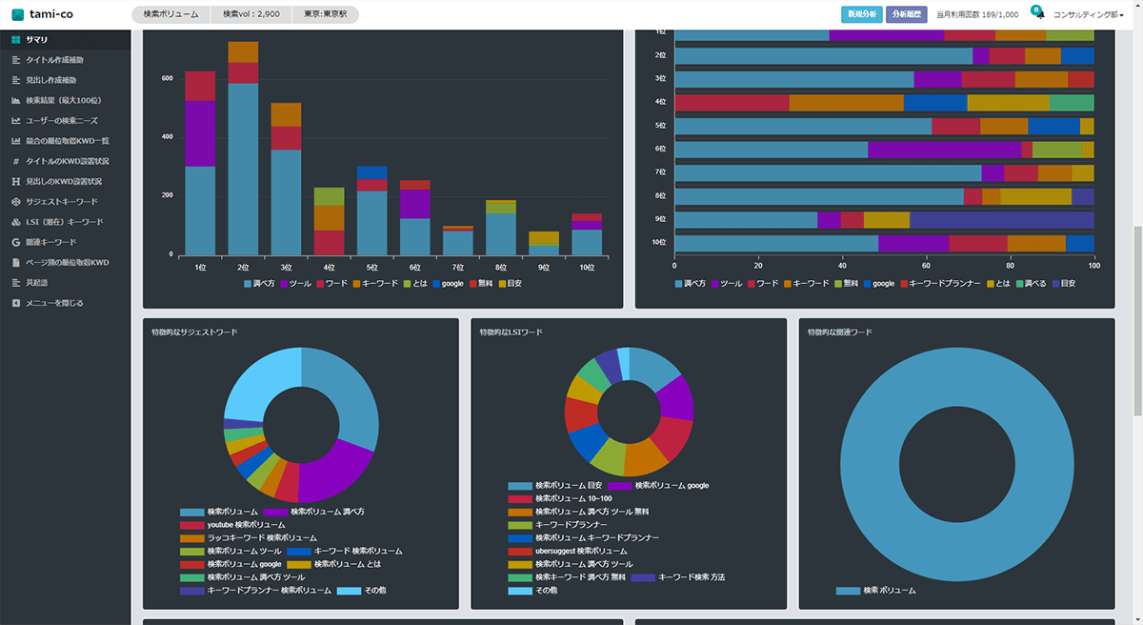
Task: Click the line chart icon for ユーザーの検索ニーズ
Action: [15, 120]
